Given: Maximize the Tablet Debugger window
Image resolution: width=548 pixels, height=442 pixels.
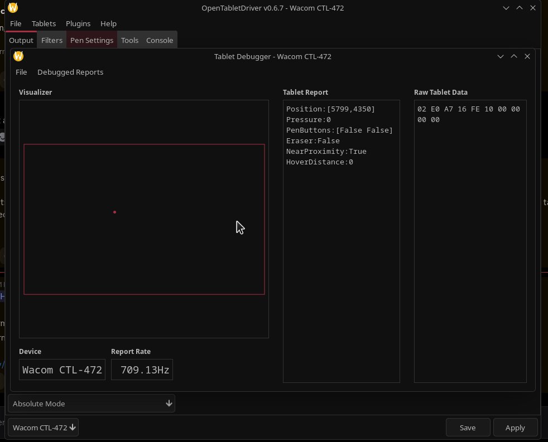Looking at the screenshot, I should coord(514,56).
